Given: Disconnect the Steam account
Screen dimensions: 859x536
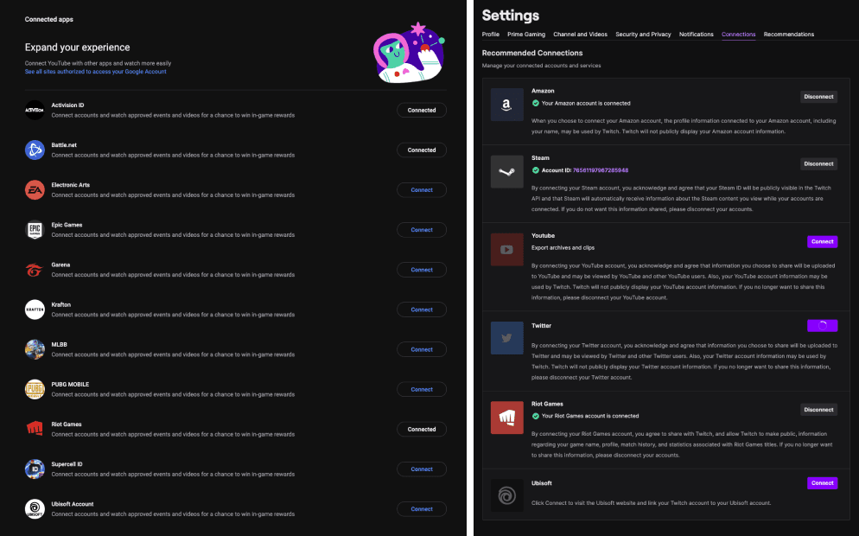Looking at the screenshot, I should pyautogui.click(x=818, y=163).
